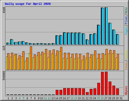Select the orange Sites legend label
This screenshot has width=129, height=101.
[126, 66]
